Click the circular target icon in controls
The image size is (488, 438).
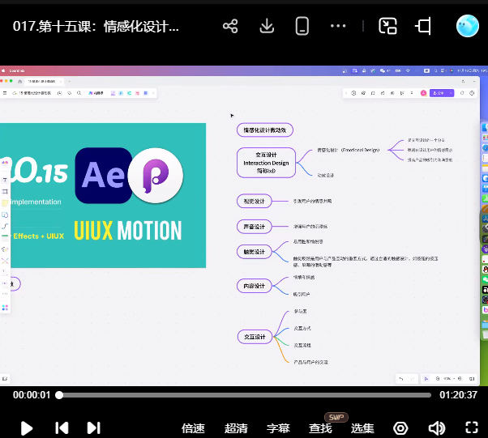[x=400, y=427]
